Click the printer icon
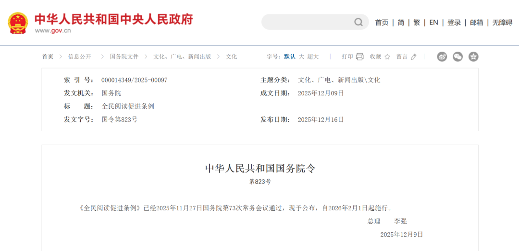519x251 pixels. click(359, 57)
